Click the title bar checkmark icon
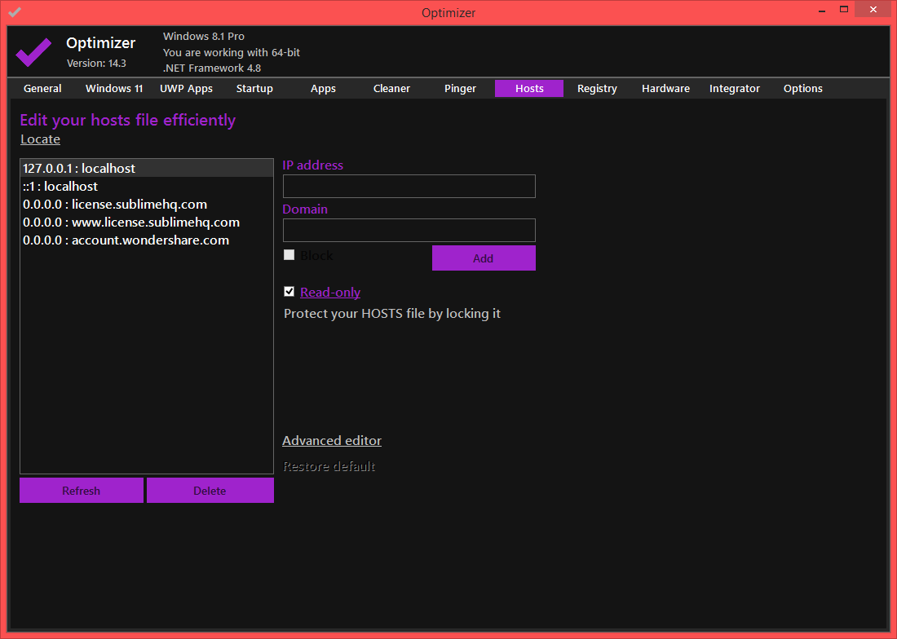 15,12
